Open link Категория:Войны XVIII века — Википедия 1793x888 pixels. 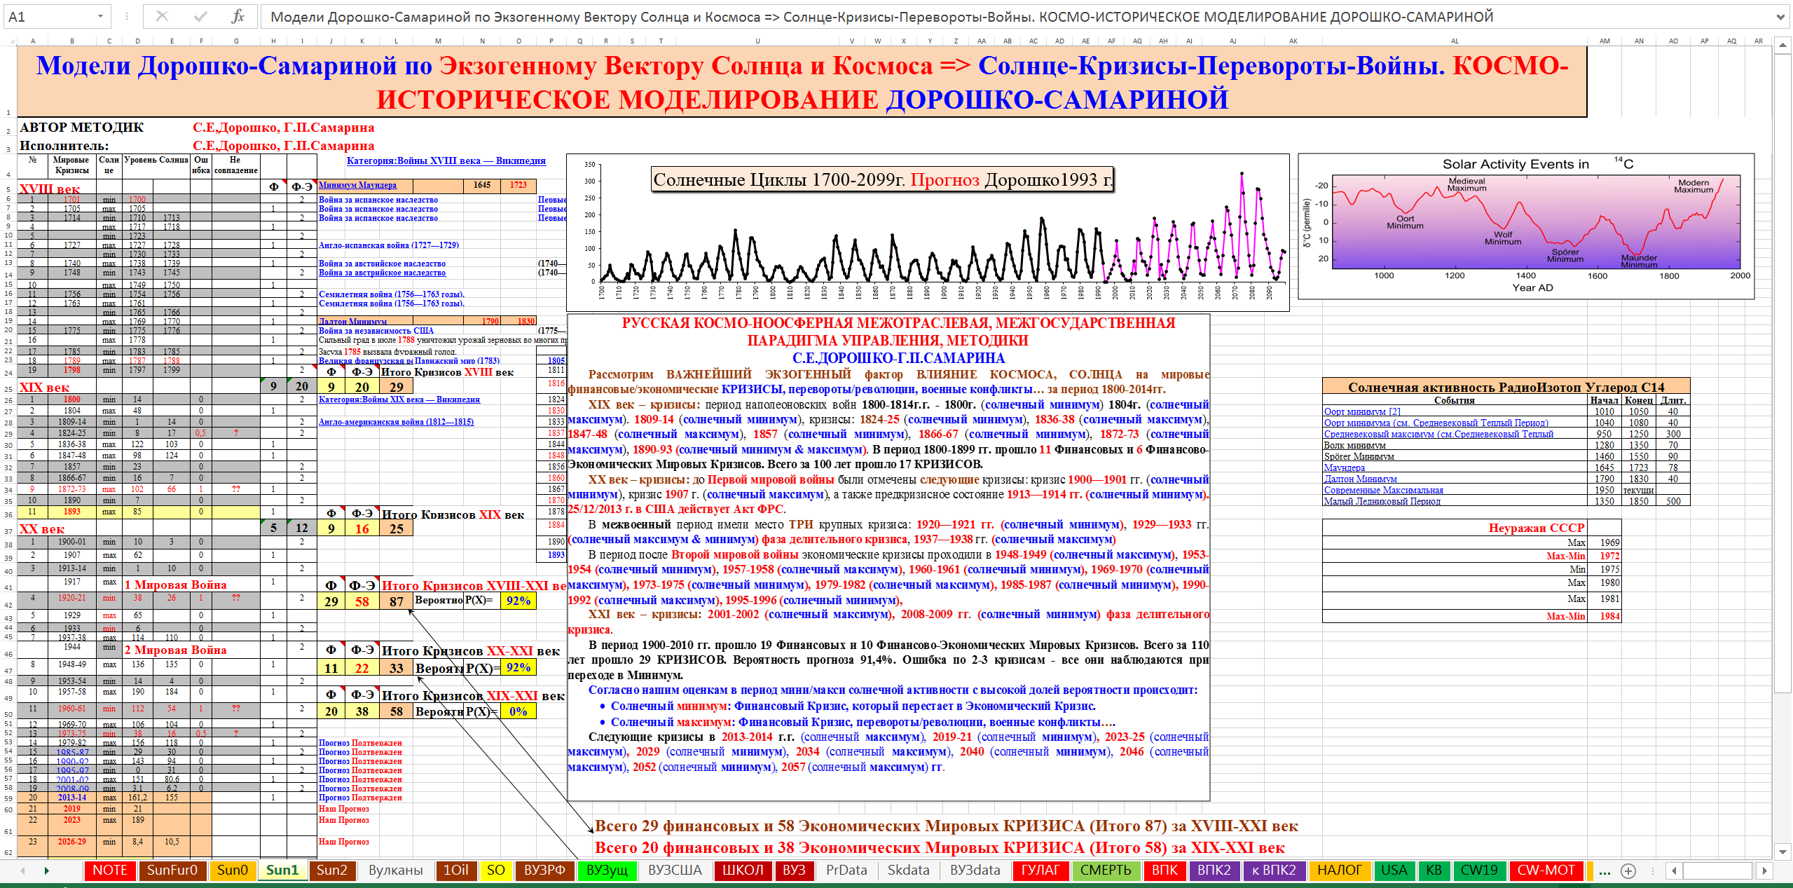446,160
